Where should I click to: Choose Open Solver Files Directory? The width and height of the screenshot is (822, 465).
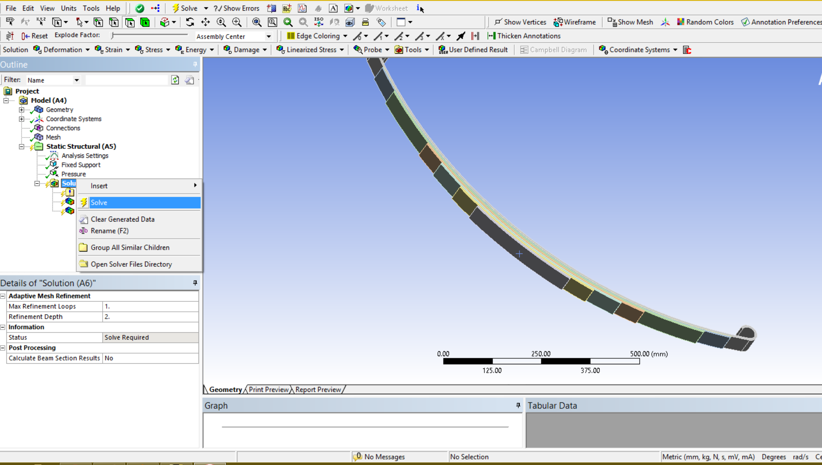click(x=139, y=264)
